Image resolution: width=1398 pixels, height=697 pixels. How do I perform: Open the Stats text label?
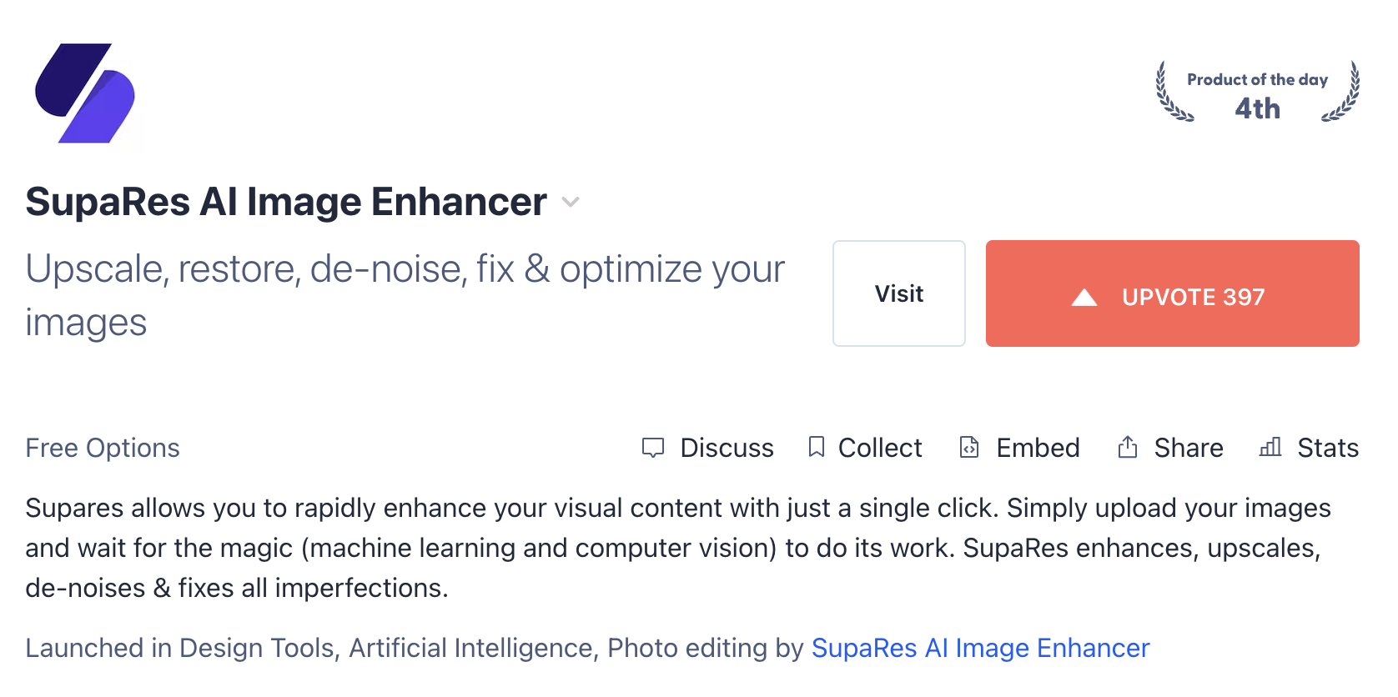point(1328,448)
